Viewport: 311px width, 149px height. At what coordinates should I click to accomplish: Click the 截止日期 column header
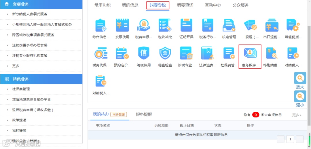187,125
